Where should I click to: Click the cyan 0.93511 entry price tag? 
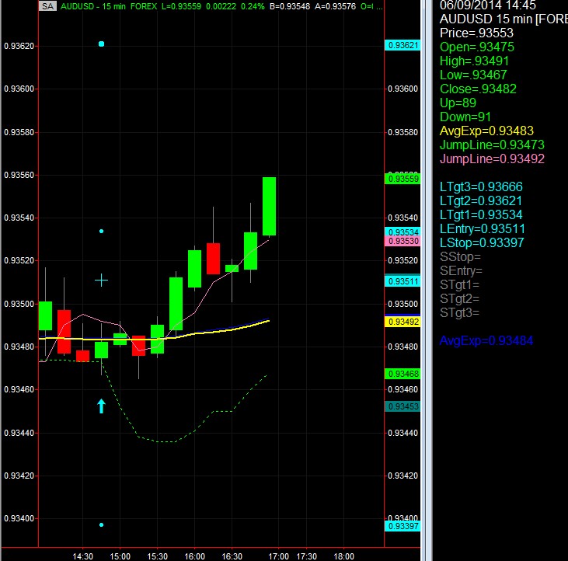point(402,281)
